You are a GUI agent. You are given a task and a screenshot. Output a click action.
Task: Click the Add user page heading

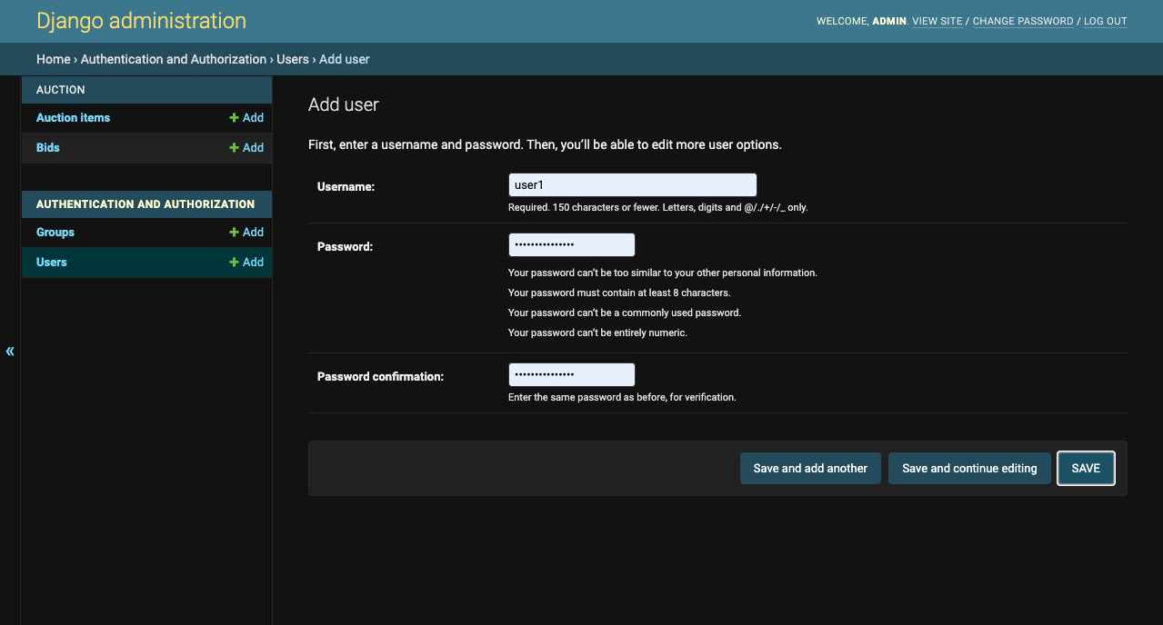coord(344,104)
